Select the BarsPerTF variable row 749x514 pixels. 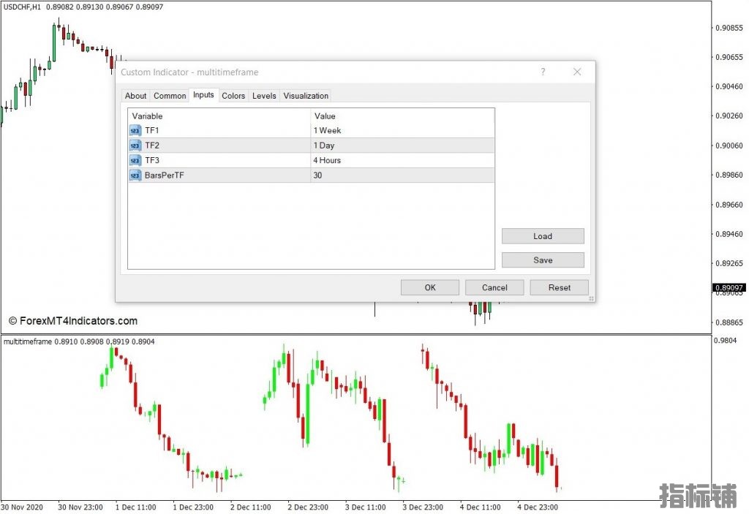tap(311, 175)
